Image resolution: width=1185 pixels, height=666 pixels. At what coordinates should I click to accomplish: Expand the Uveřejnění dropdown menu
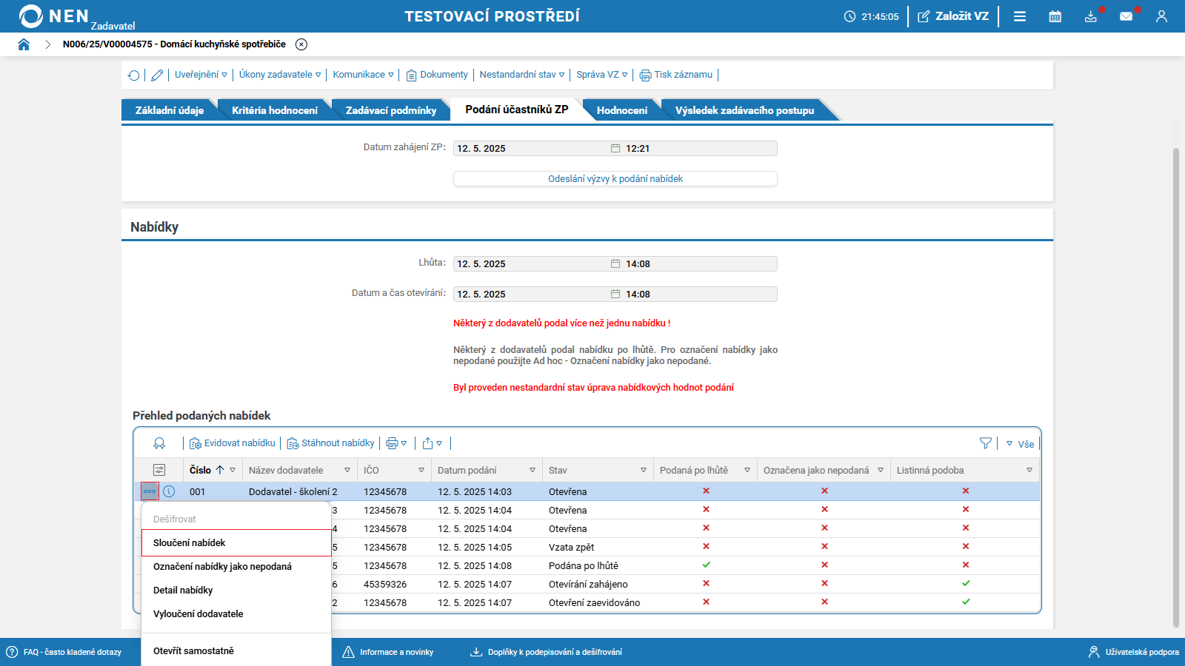201,75
